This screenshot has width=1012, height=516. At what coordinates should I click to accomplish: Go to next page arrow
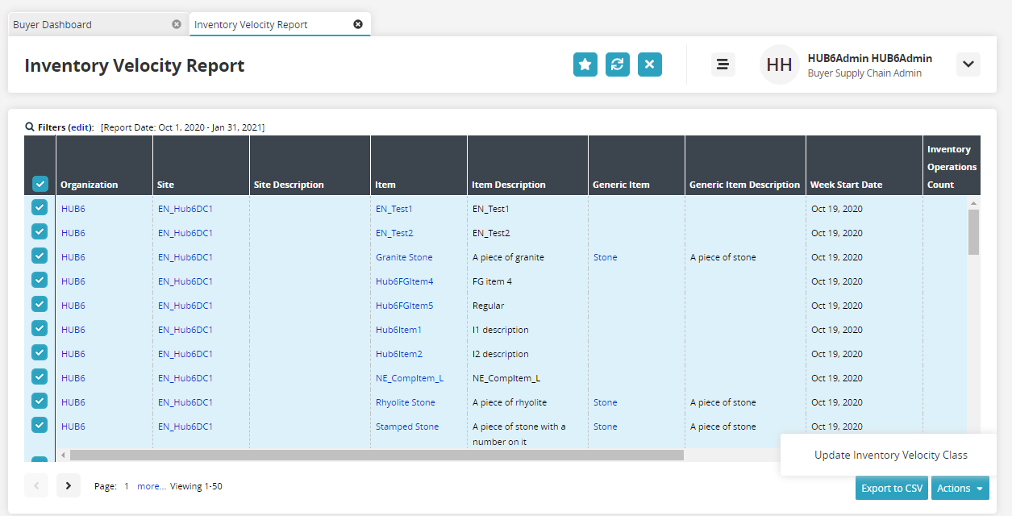pyautogui.click(x=69, y=485)
